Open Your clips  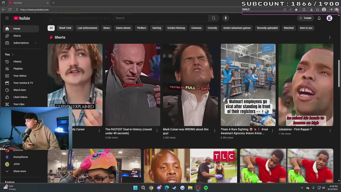tap(21, 104)
